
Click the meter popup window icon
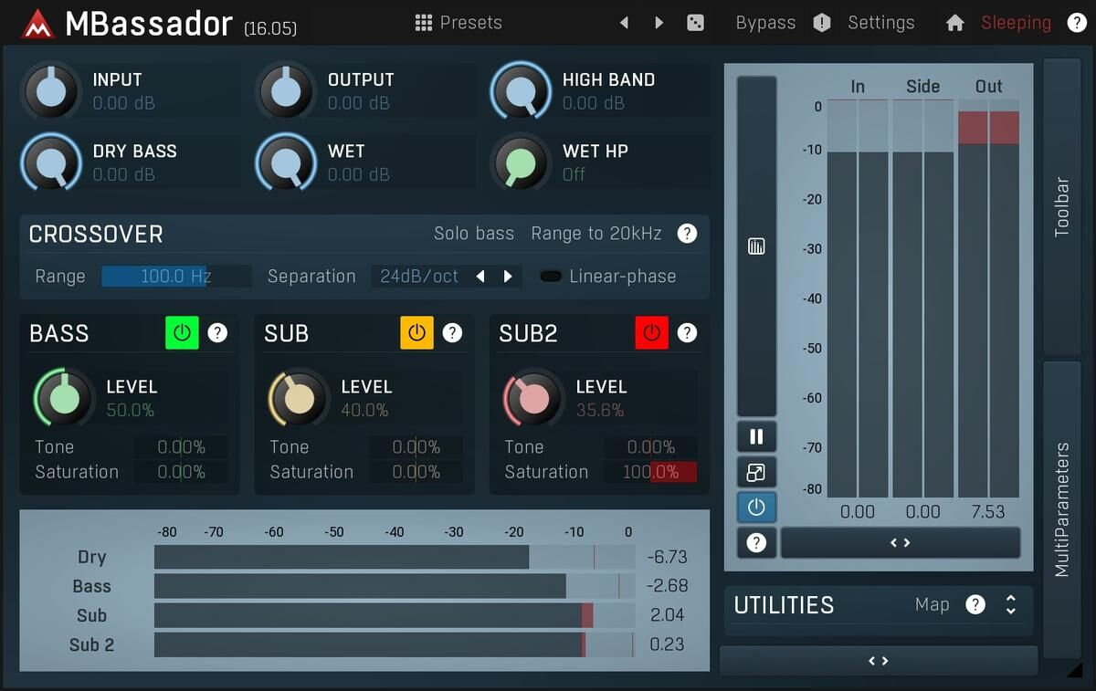click(x=756, y=472)
